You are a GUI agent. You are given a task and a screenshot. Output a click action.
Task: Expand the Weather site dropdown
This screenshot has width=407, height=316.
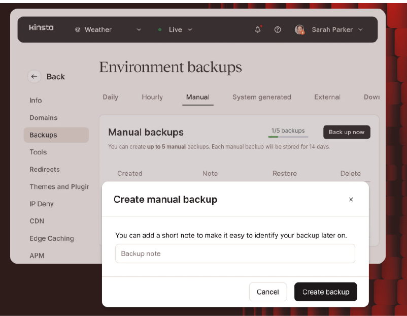pos(139,29)
